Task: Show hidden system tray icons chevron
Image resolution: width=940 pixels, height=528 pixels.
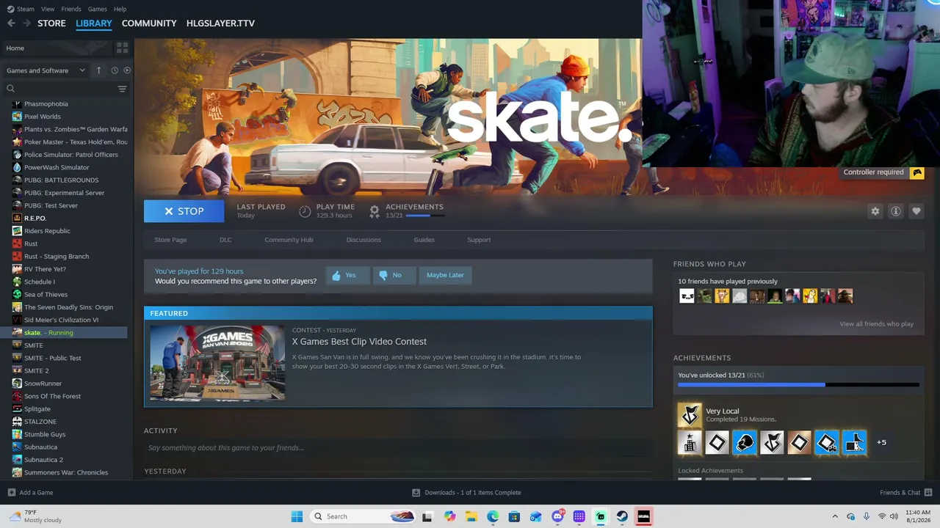Action: pyautogui.click(x=834, y=516)
